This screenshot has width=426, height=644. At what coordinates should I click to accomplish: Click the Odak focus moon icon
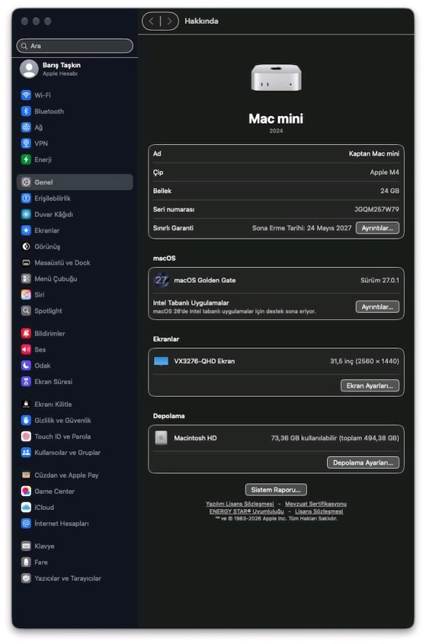click(26, 365)
